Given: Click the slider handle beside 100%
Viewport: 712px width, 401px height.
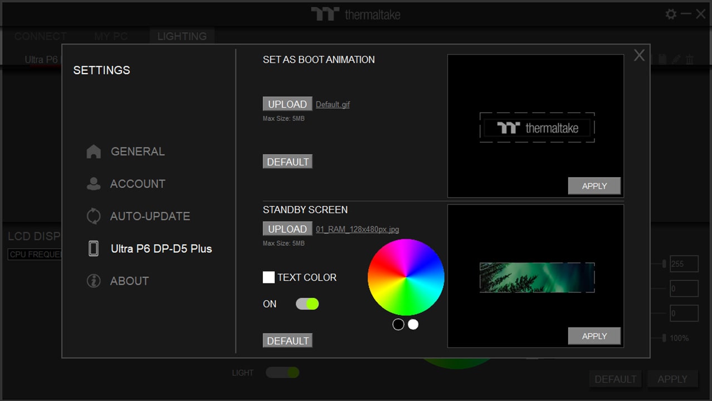Looking at the screenshot, I should [x=664, y=338].
